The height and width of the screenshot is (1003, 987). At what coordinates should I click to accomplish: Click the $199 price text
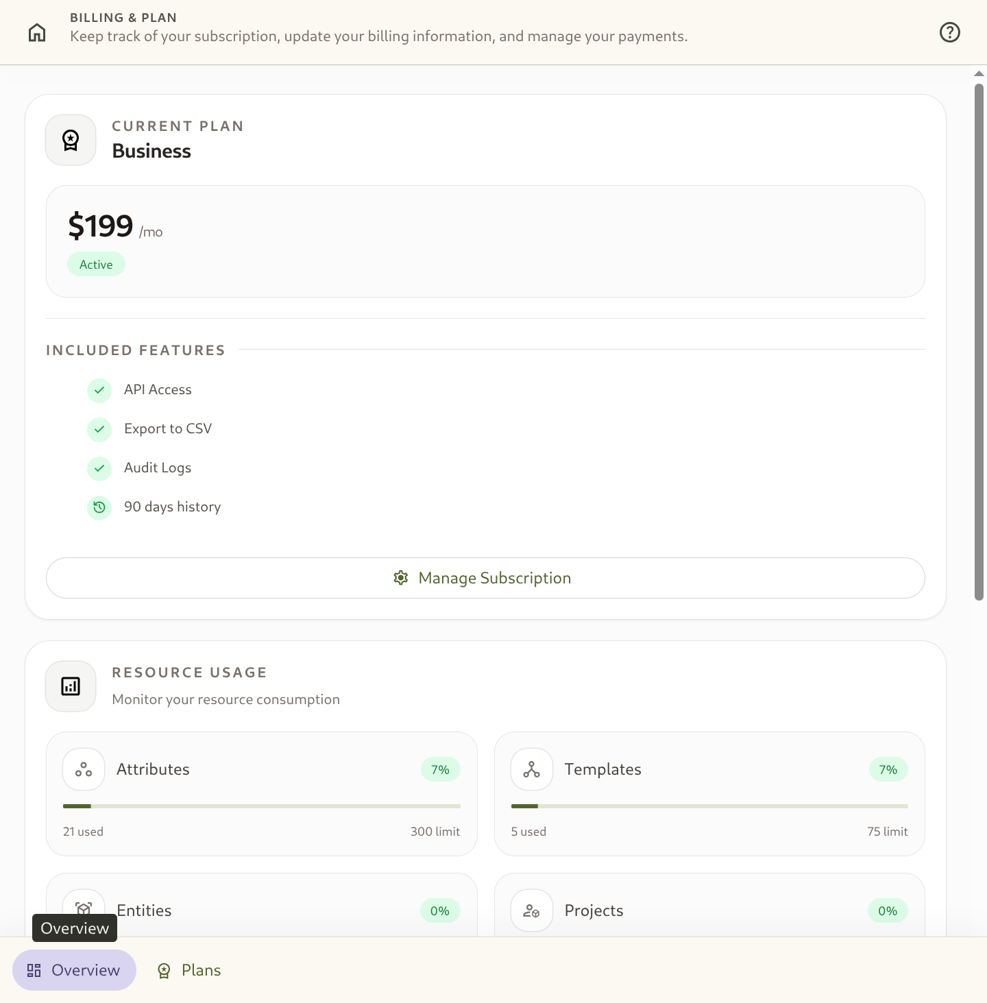[101, 226]
